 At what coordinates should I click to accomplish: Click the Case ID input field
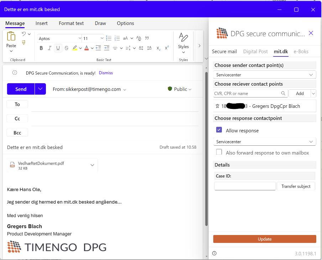tap(245, 186)
